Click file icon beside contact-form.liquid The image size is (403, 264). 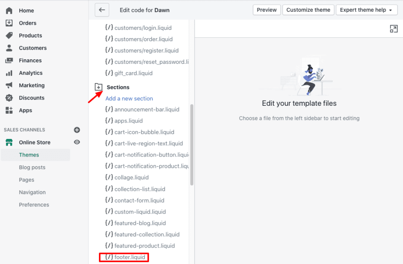pos(109,200)
